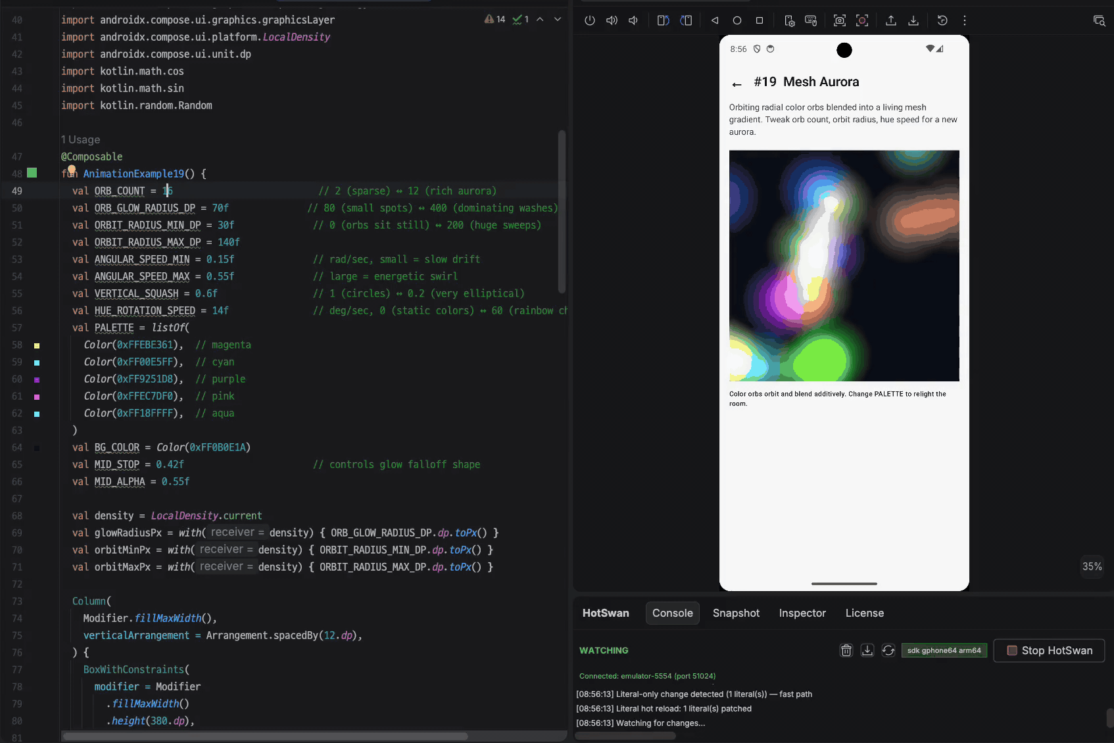1114x743 pixels.
Task: Start screen recording in emulator toolbar
Action: pyautogui.click(x=862, y=20)
